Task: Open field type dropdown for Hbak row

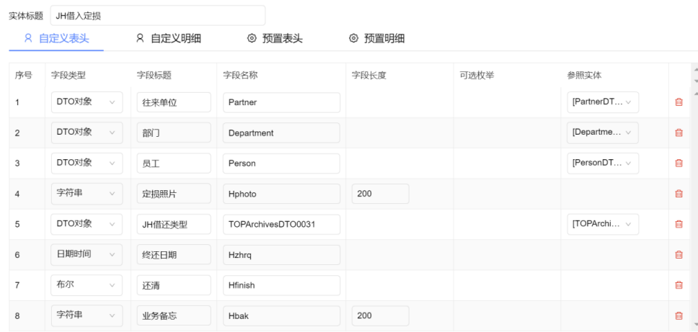Action: (87, 315)
